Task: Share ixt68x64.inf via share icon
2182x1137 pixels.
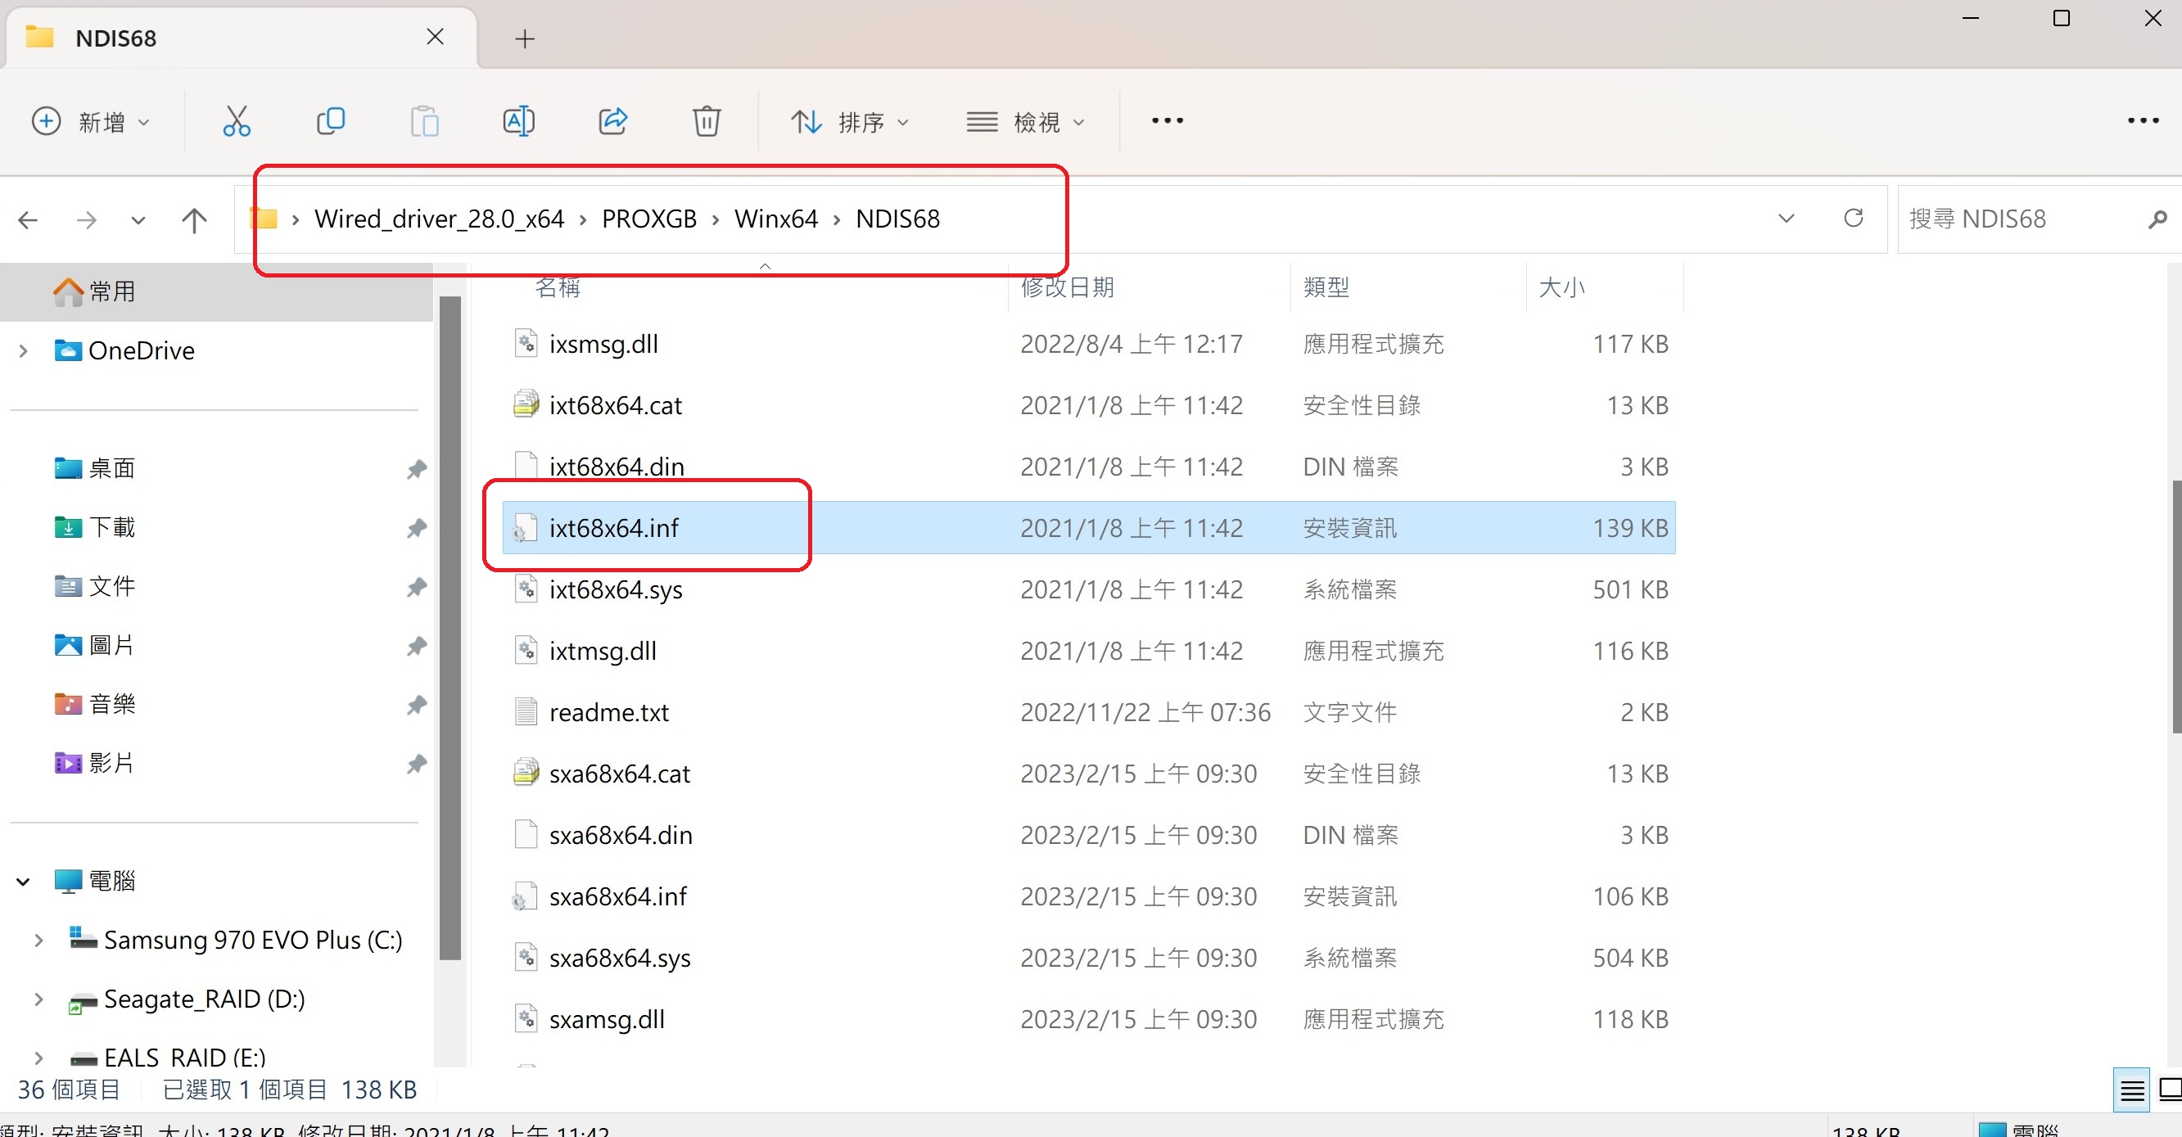Action: pyautogui.click(x=613, y=121)
